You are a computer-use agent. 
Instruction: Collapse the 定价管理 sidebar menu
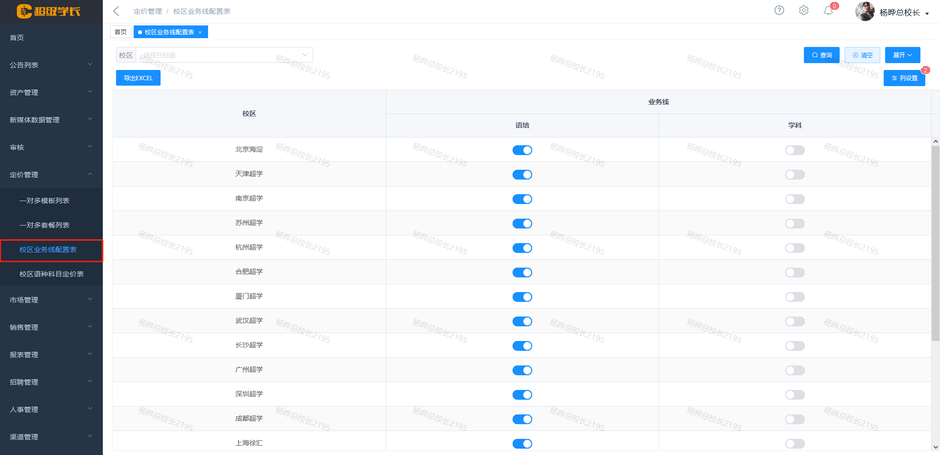point(51,175)
